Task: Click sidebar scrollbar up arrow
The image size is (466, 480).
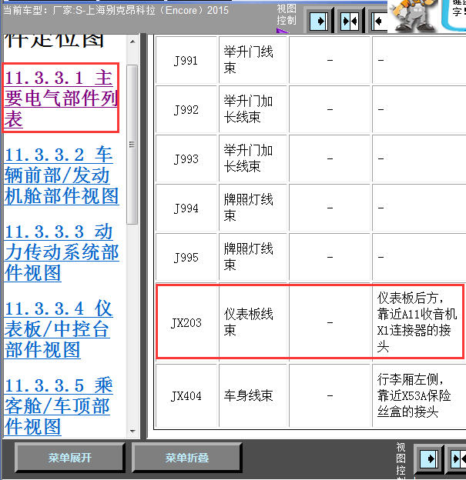Action: [x=132, y=42]
